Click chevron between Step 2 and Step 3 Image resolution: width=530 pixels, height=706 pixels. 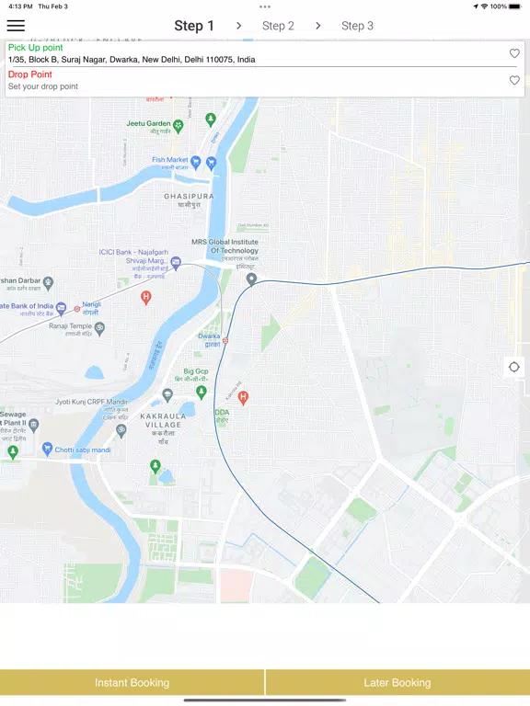[318, 26]
